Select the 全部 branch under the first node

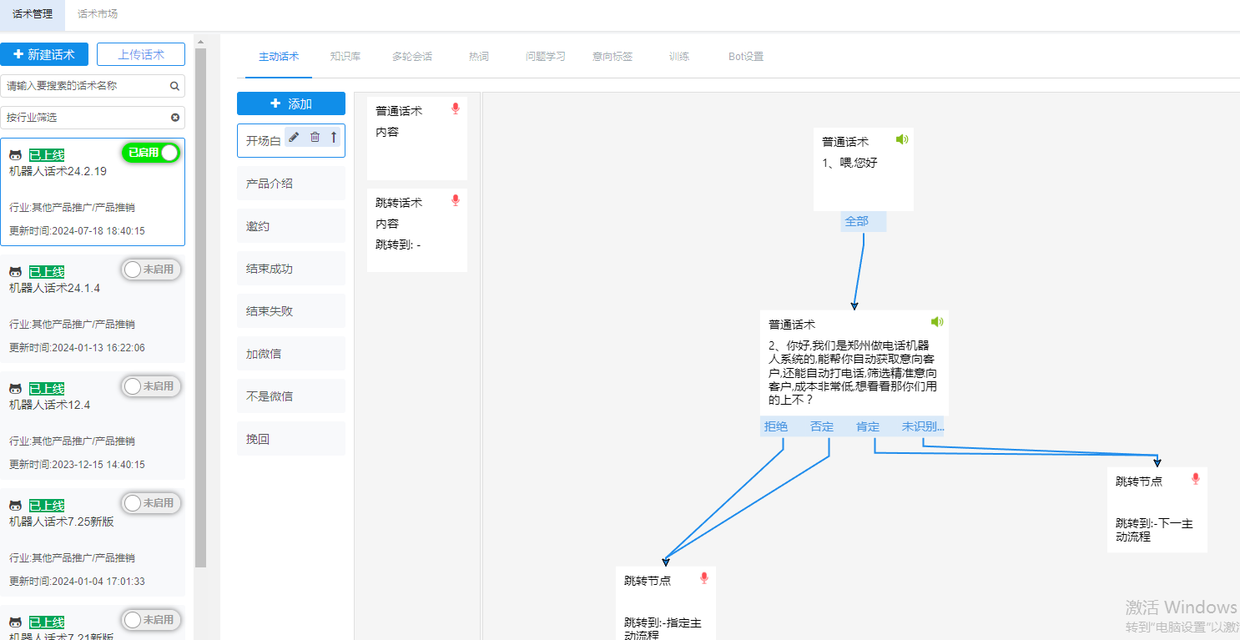pos(856,221)
